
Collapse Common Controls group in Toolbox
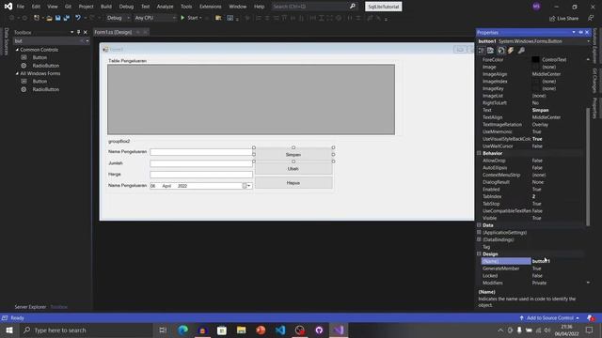tap(17, 50)
